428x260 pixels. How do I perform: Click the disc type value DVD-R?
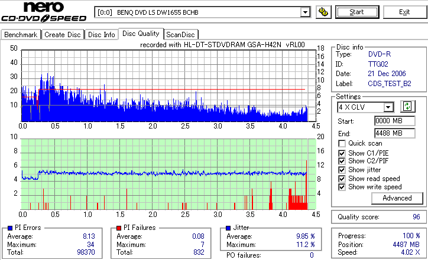380,54
